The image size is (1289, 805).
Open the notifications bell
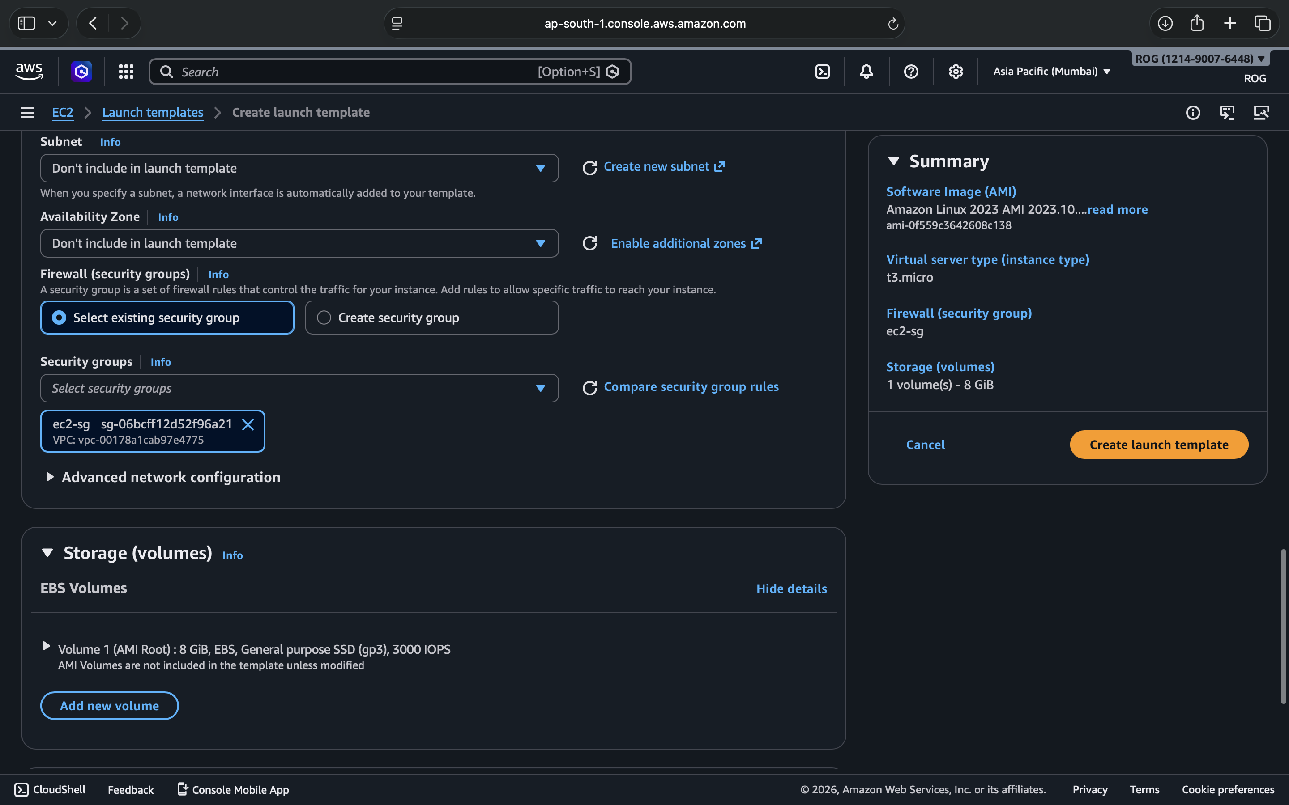pos(866,72)
